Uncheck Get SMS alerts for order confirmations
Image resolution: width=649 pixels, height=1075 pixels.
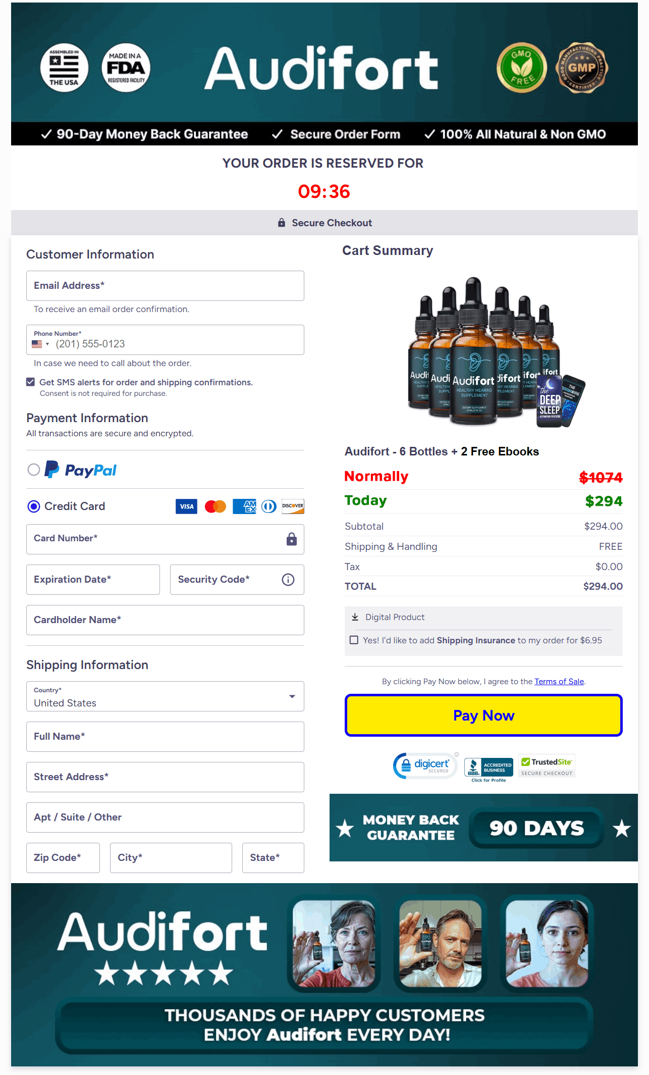(30, 382)
